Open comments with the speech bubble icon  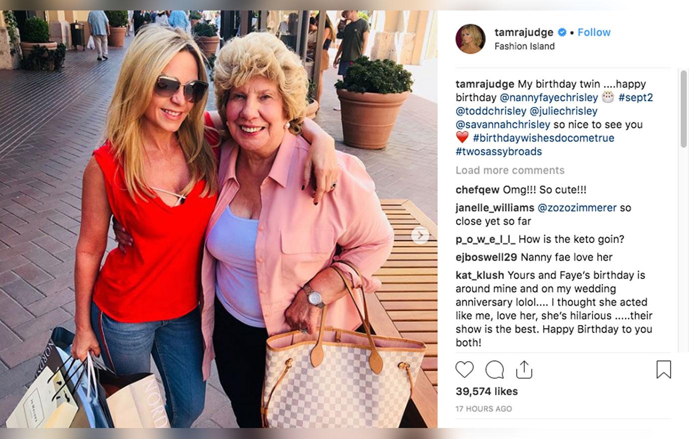point(494,370)
